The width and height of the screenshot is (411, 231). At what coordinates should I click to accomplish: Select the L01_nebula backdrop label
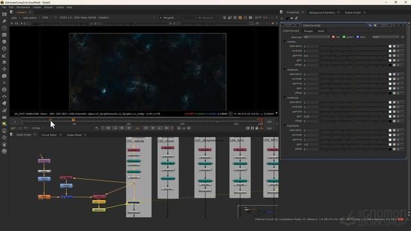[136, 141]
